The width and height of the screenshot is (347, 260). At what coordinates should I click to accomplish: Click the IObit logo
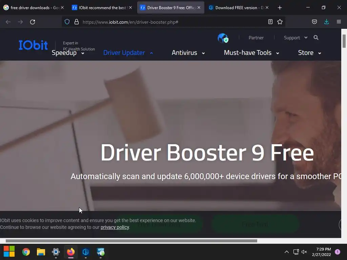[33, 45]
